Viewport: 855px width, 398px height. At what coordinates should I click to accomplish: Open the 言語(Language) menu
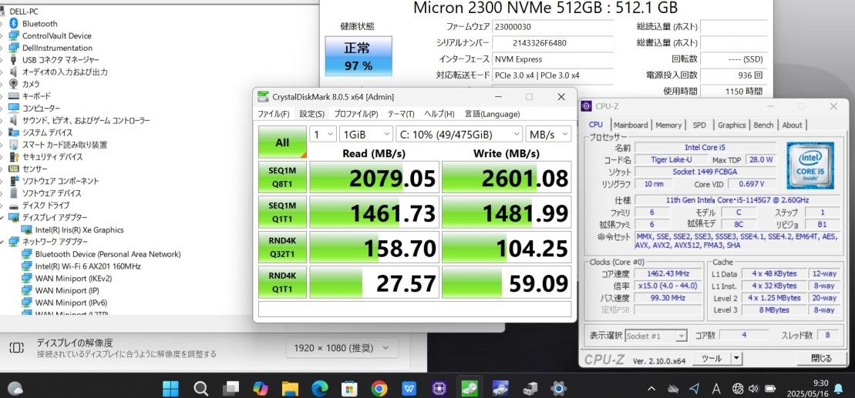coord(493,115)
